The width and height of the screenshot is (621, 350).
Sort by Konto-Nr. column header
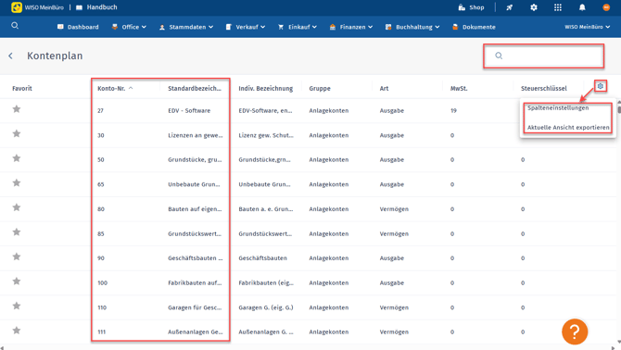click(111, 88)
